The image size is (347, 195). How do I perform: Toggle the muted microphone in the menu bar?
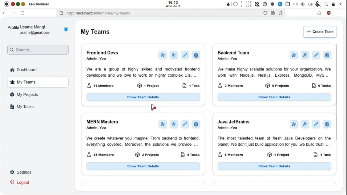point(318,4)
